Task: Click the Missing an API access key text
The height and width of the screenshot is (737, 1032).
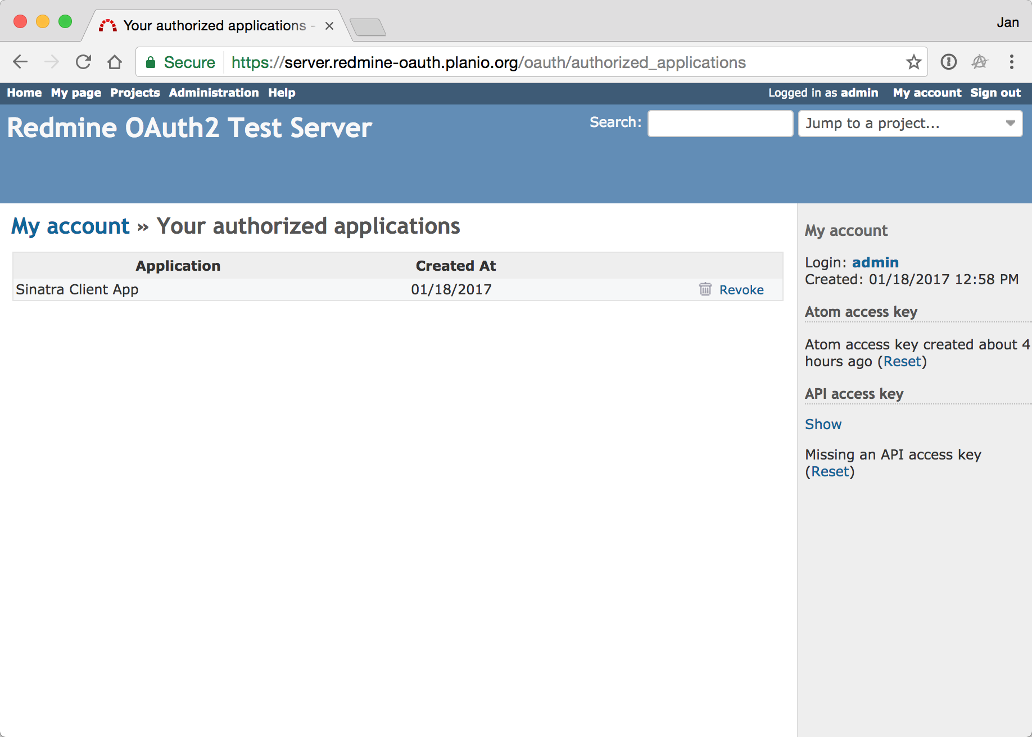Action: click(x=893, y=454)
